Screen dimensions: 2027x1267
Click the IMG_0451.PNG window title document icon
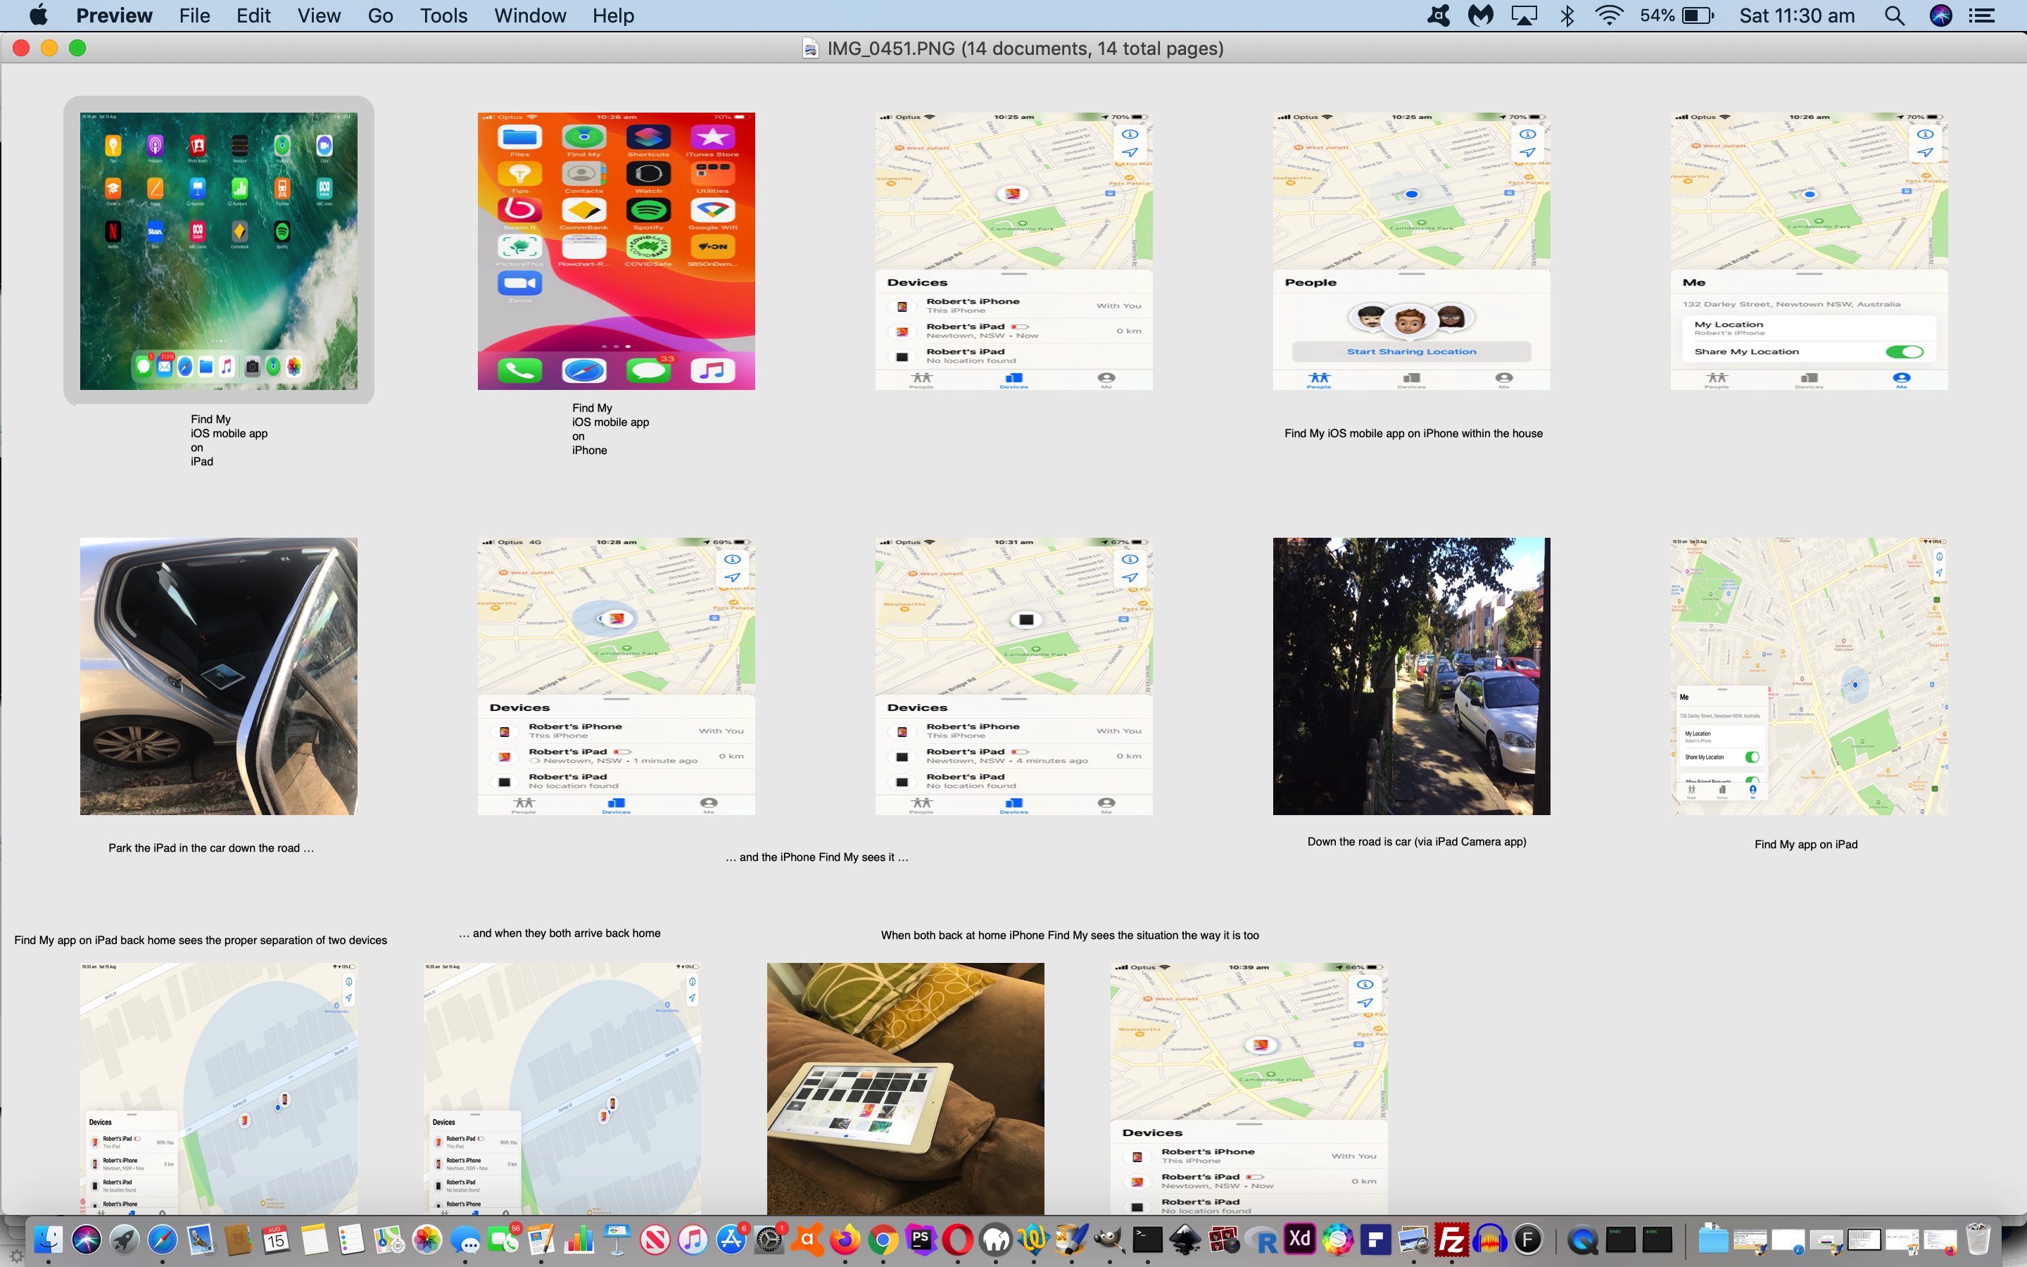[x=810, y=49]
